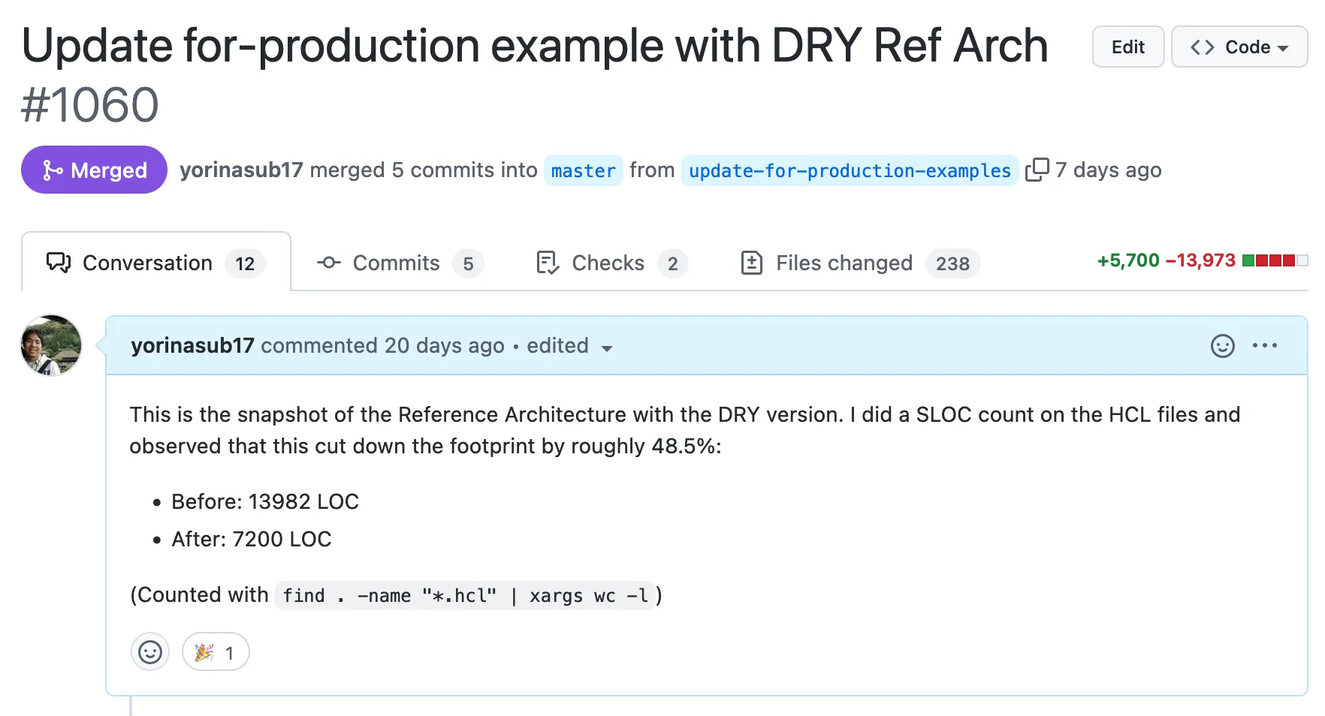Switch to the Files changed tab

860,263
